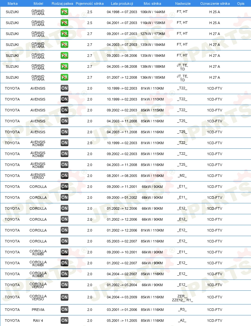Click ON diesel icon for Avensis 85kW / 115KM
This screenshot has width=251, height=326.
click(x=65, y=110)
